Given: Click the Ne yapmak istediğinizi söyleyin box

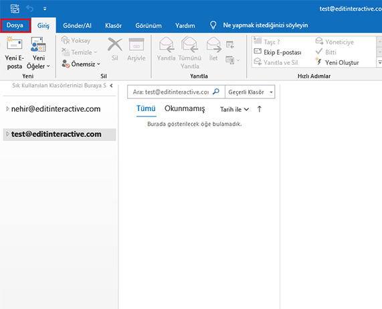Looking at the screenshot, I should (x=266, y=25).
